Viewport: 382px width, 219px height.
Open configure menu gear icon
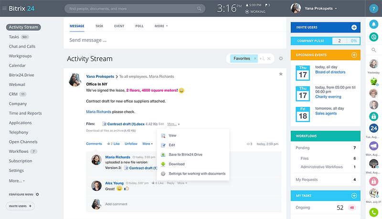pos(37,194)
